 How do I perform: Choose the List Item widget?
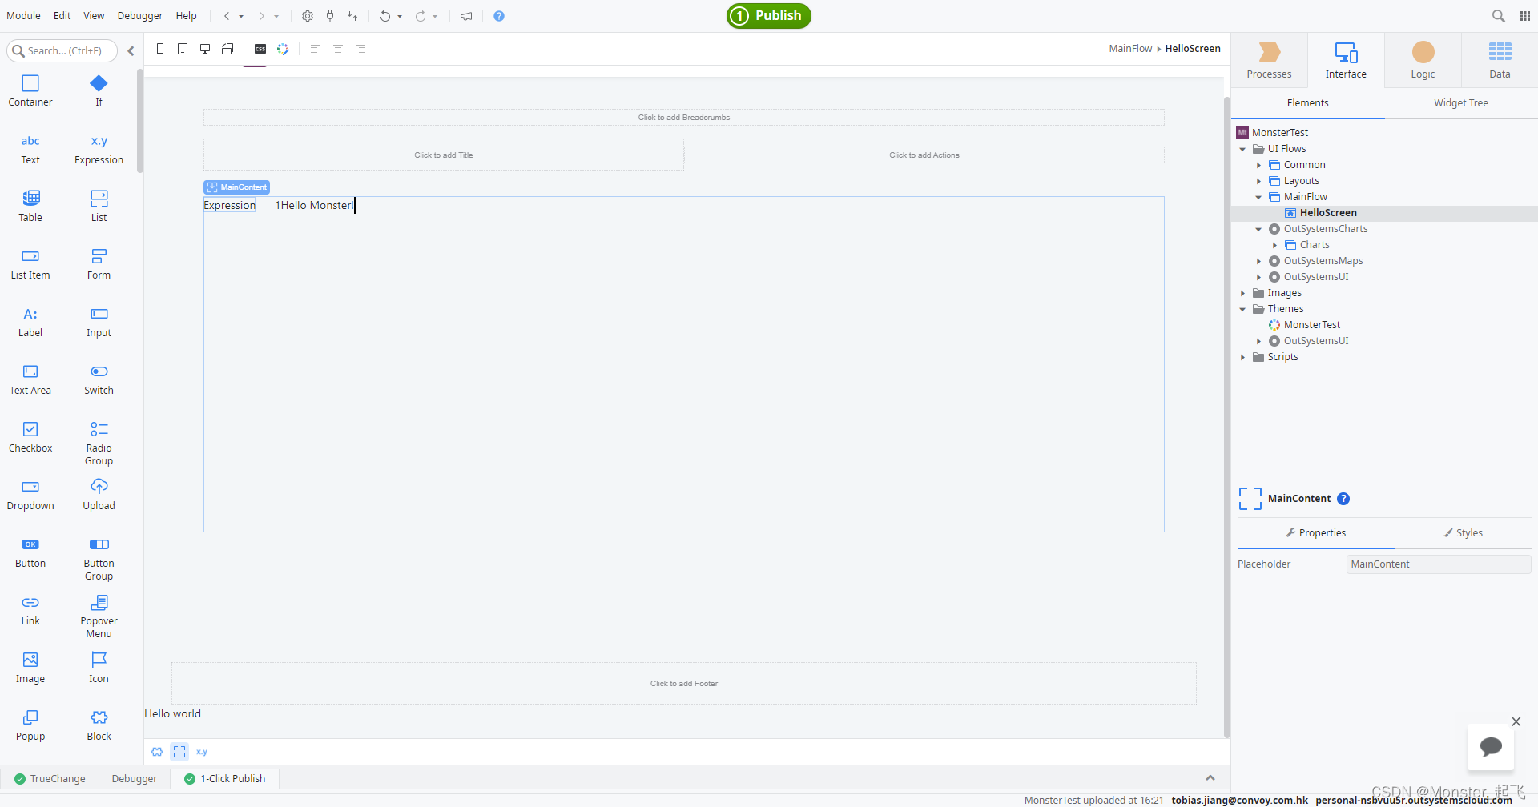tap(30, 263)
